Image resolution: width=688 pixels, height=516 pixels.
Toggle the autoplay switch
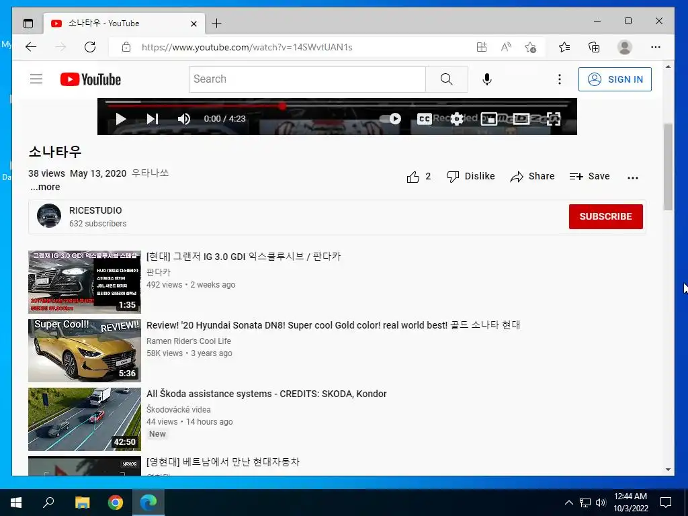pos(390,119)
